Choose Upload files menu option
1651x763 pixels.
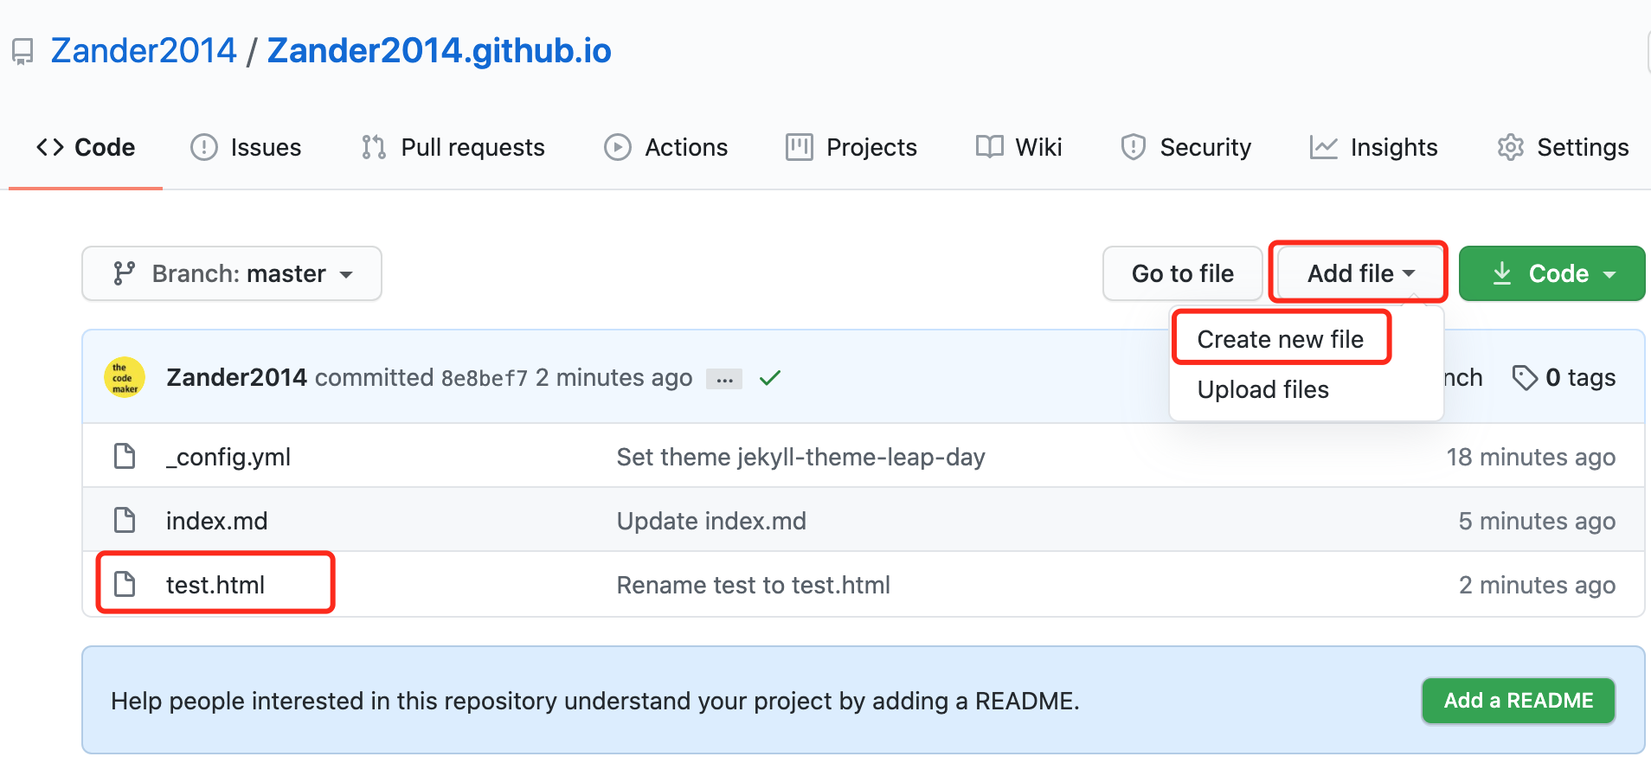click(x=1262, y=389)
